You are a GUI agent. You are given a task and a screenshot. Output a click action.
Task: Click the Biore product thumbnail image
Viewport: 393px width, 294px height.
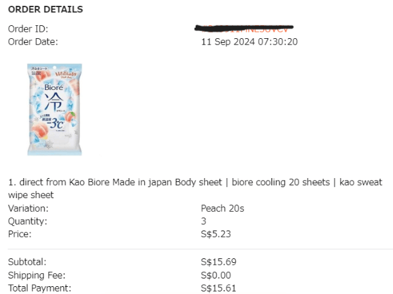(54, 109)
